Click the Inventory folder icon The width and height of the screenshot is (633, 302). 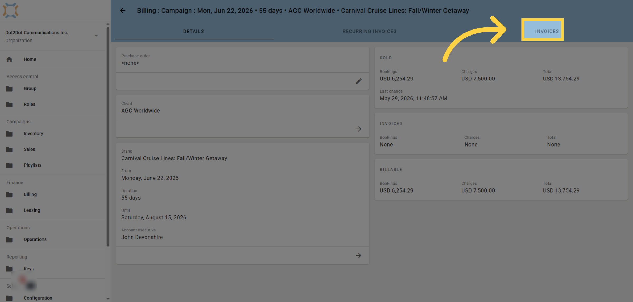pos(9,134)
